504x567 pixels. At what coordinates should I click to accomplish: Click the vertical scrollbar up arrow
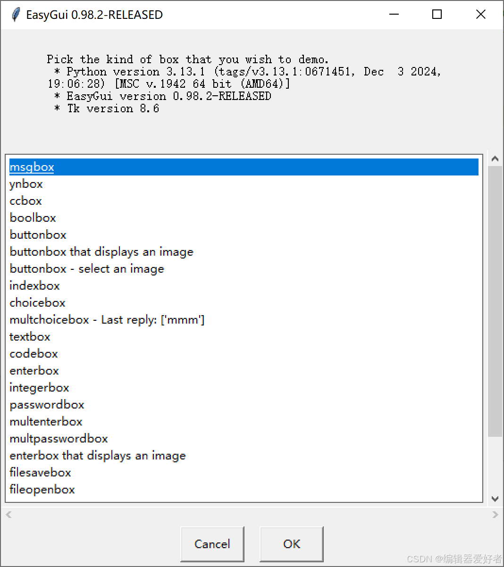pyautogui.click(x=495, y=159)
